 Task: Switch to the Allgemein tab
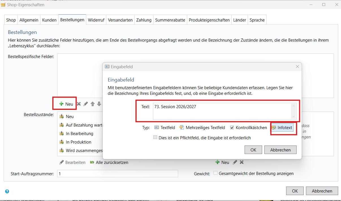point(29,20)
